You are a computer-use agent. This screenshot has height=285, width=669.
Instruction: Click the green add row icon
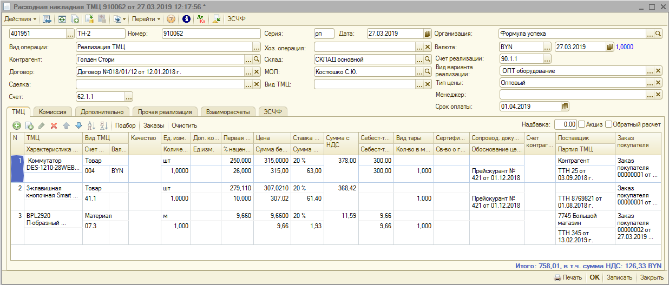(x=17, y=125)
